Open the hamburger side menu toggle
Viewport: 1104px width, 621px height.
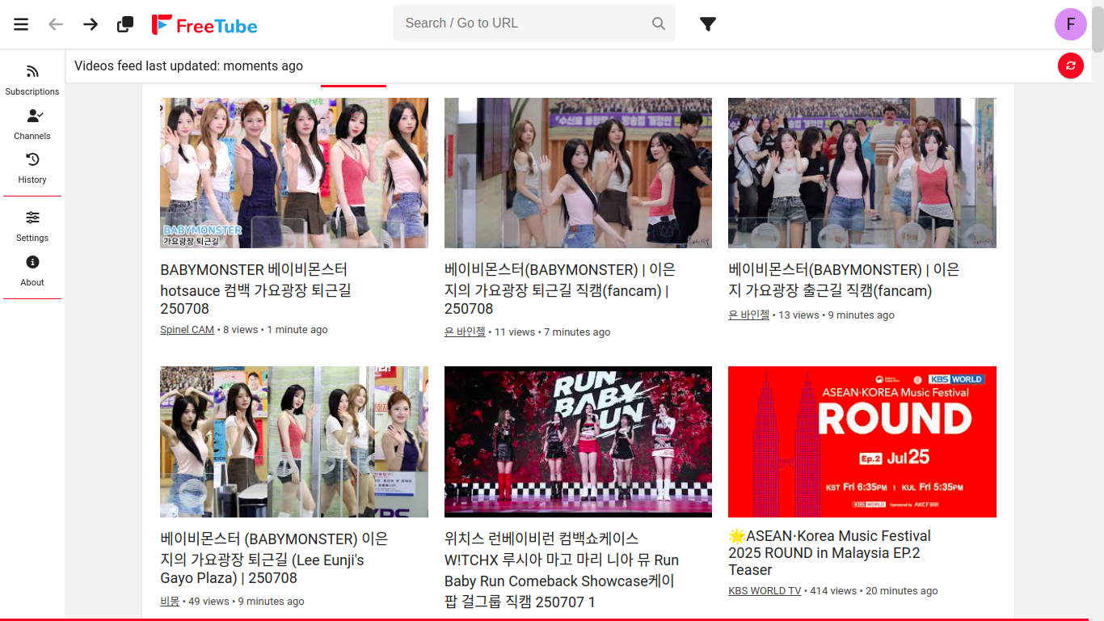pyautogui.click(x=21, y=24)
